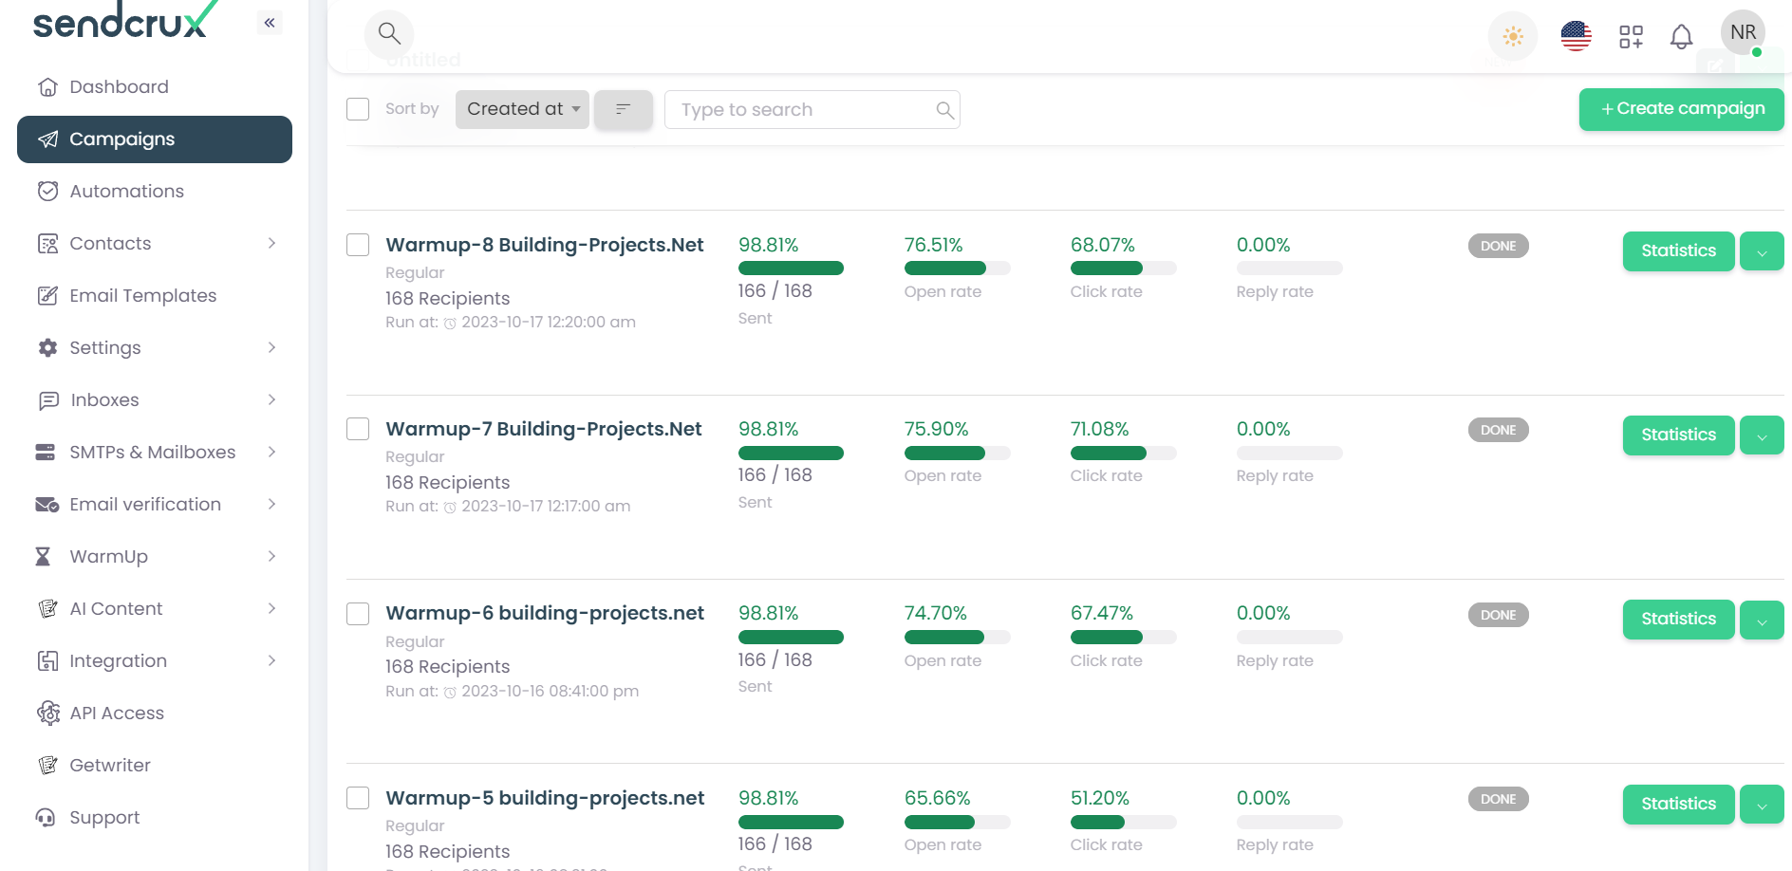Select the Warmup-6 building-projects.net checkbox
Screen dimensions: 1792x871
coord(358,614)
